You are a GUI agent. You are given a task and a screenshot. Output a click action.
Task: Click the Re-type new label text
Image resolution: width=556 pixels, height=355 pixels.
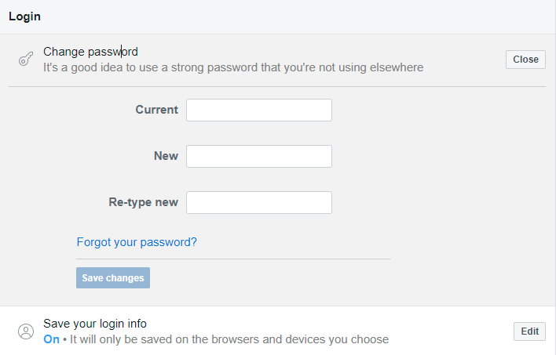pos(143,202)
